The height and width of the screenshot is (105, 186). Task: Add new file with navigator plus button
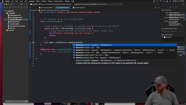pyautogui.click(x=4, y=101)
